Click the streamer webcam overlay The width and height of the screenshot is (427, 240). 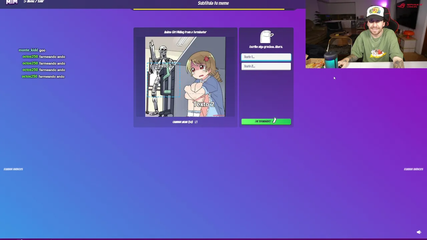click(x=366, y=34)
